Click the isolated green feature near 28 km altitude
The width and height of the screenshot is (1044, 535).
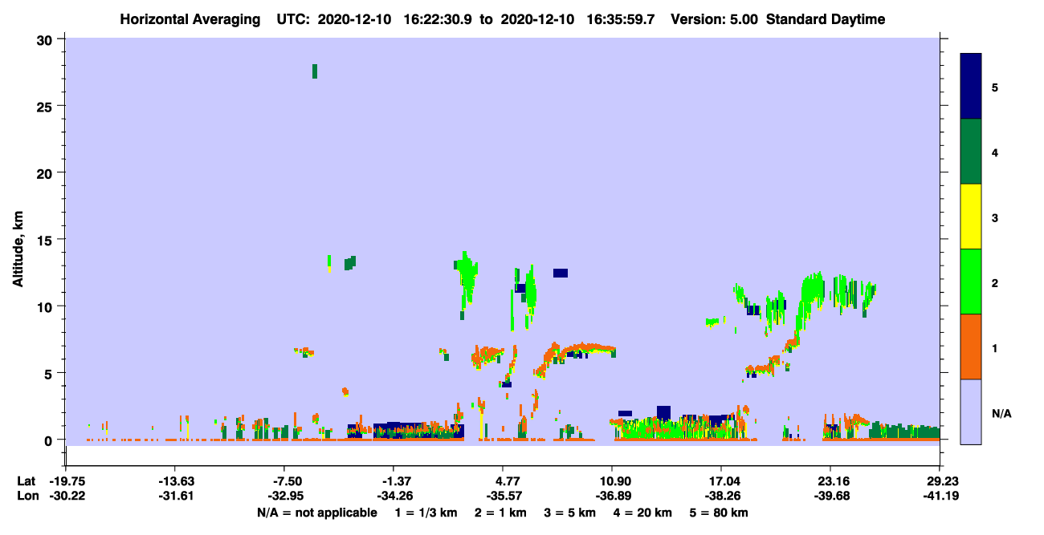coord(315,71)
